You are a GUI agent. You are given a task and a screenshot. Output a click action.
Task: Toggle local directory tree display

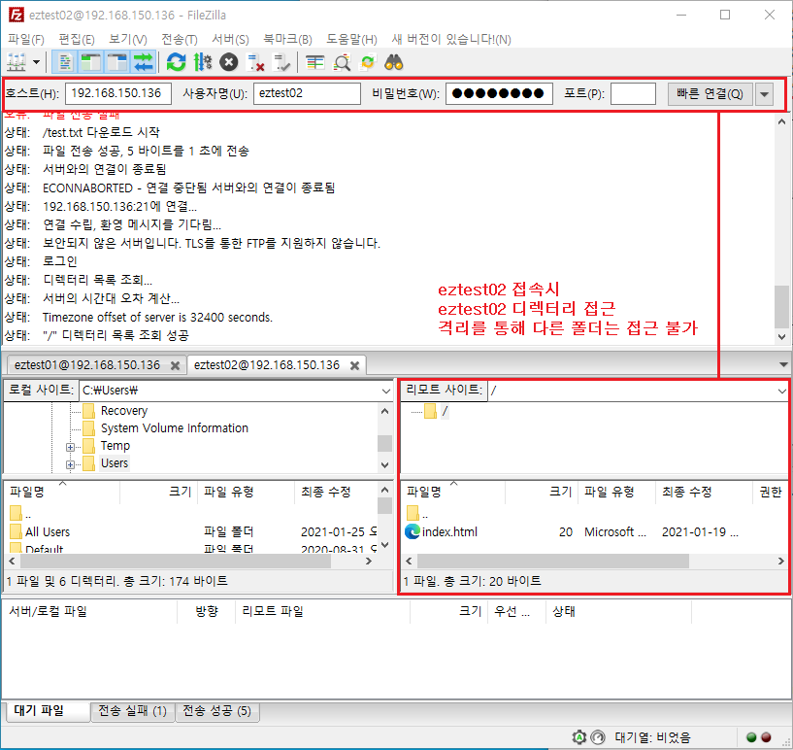tap(91, 63)
